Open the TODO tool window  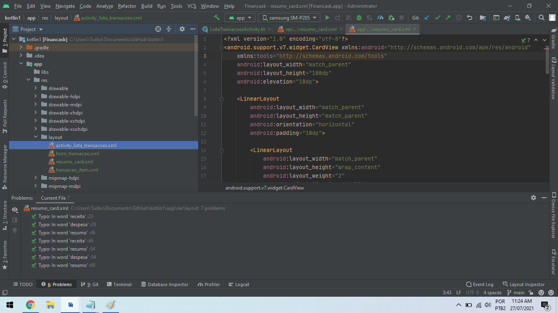click(x=23, y=284)
